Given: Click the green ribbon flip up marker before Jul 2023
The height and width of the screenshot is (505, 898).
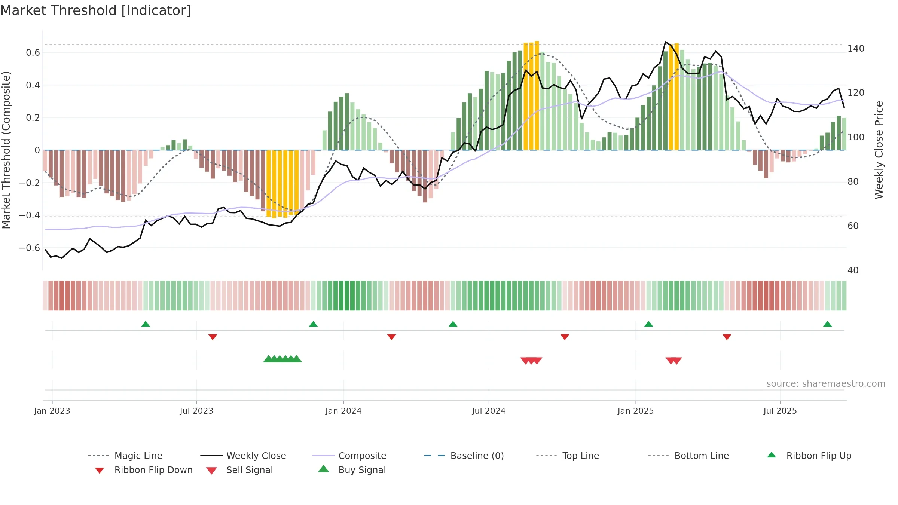Looking at the screenshot, I should [146, 324].
